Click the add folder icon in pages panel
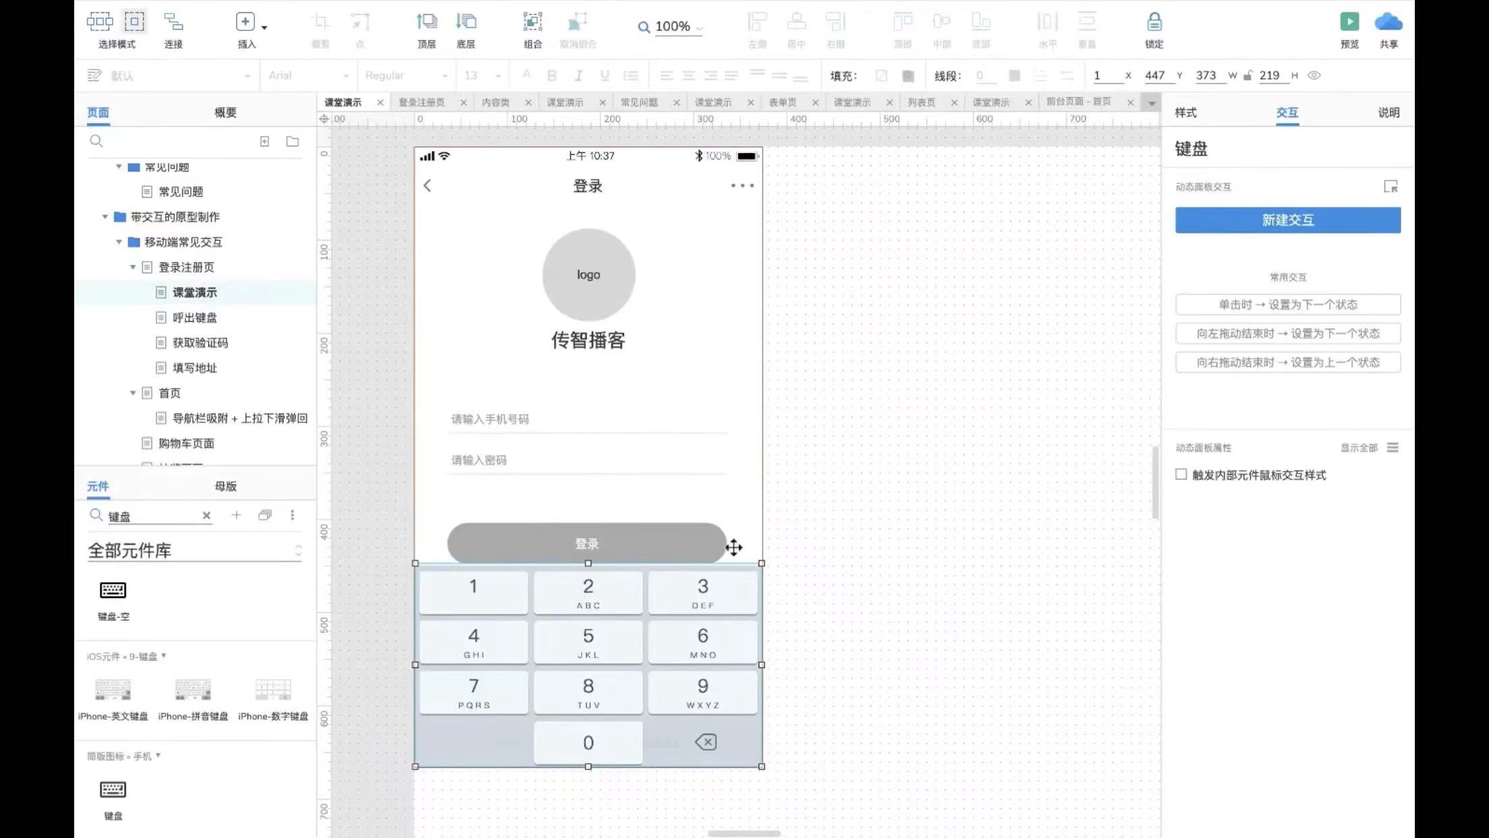The width and height of the screenshot is (1489, 838). (x=292, y=141)
